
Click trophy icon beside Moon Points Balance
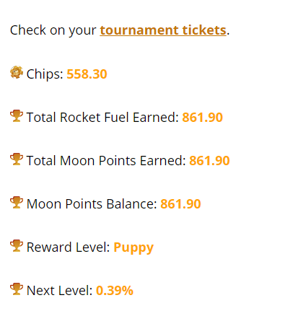pyautogui.click(x=17, y=203)
